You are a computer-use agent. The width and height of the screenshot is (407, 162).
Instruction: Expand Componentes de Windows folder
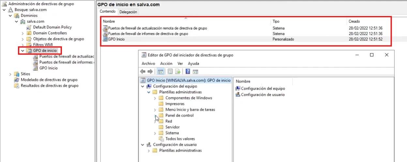[x=155, y=98]
